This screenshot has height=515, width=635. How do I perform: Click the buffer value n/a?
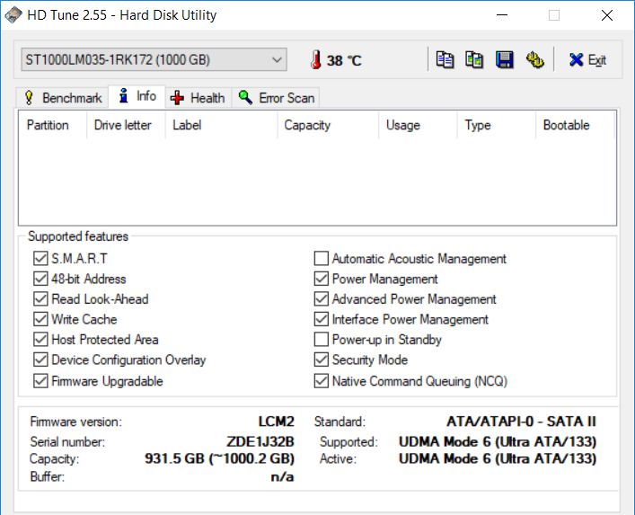click(x=282, y=476)
